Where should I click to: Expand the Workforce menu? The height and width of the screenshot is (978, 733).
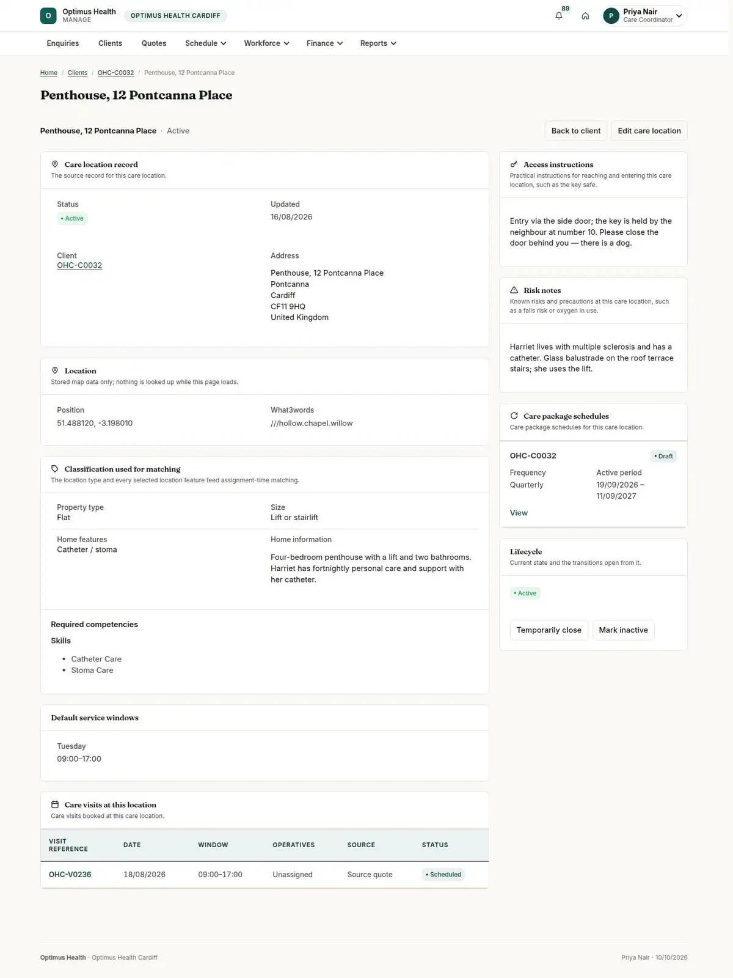pos(266,43)
